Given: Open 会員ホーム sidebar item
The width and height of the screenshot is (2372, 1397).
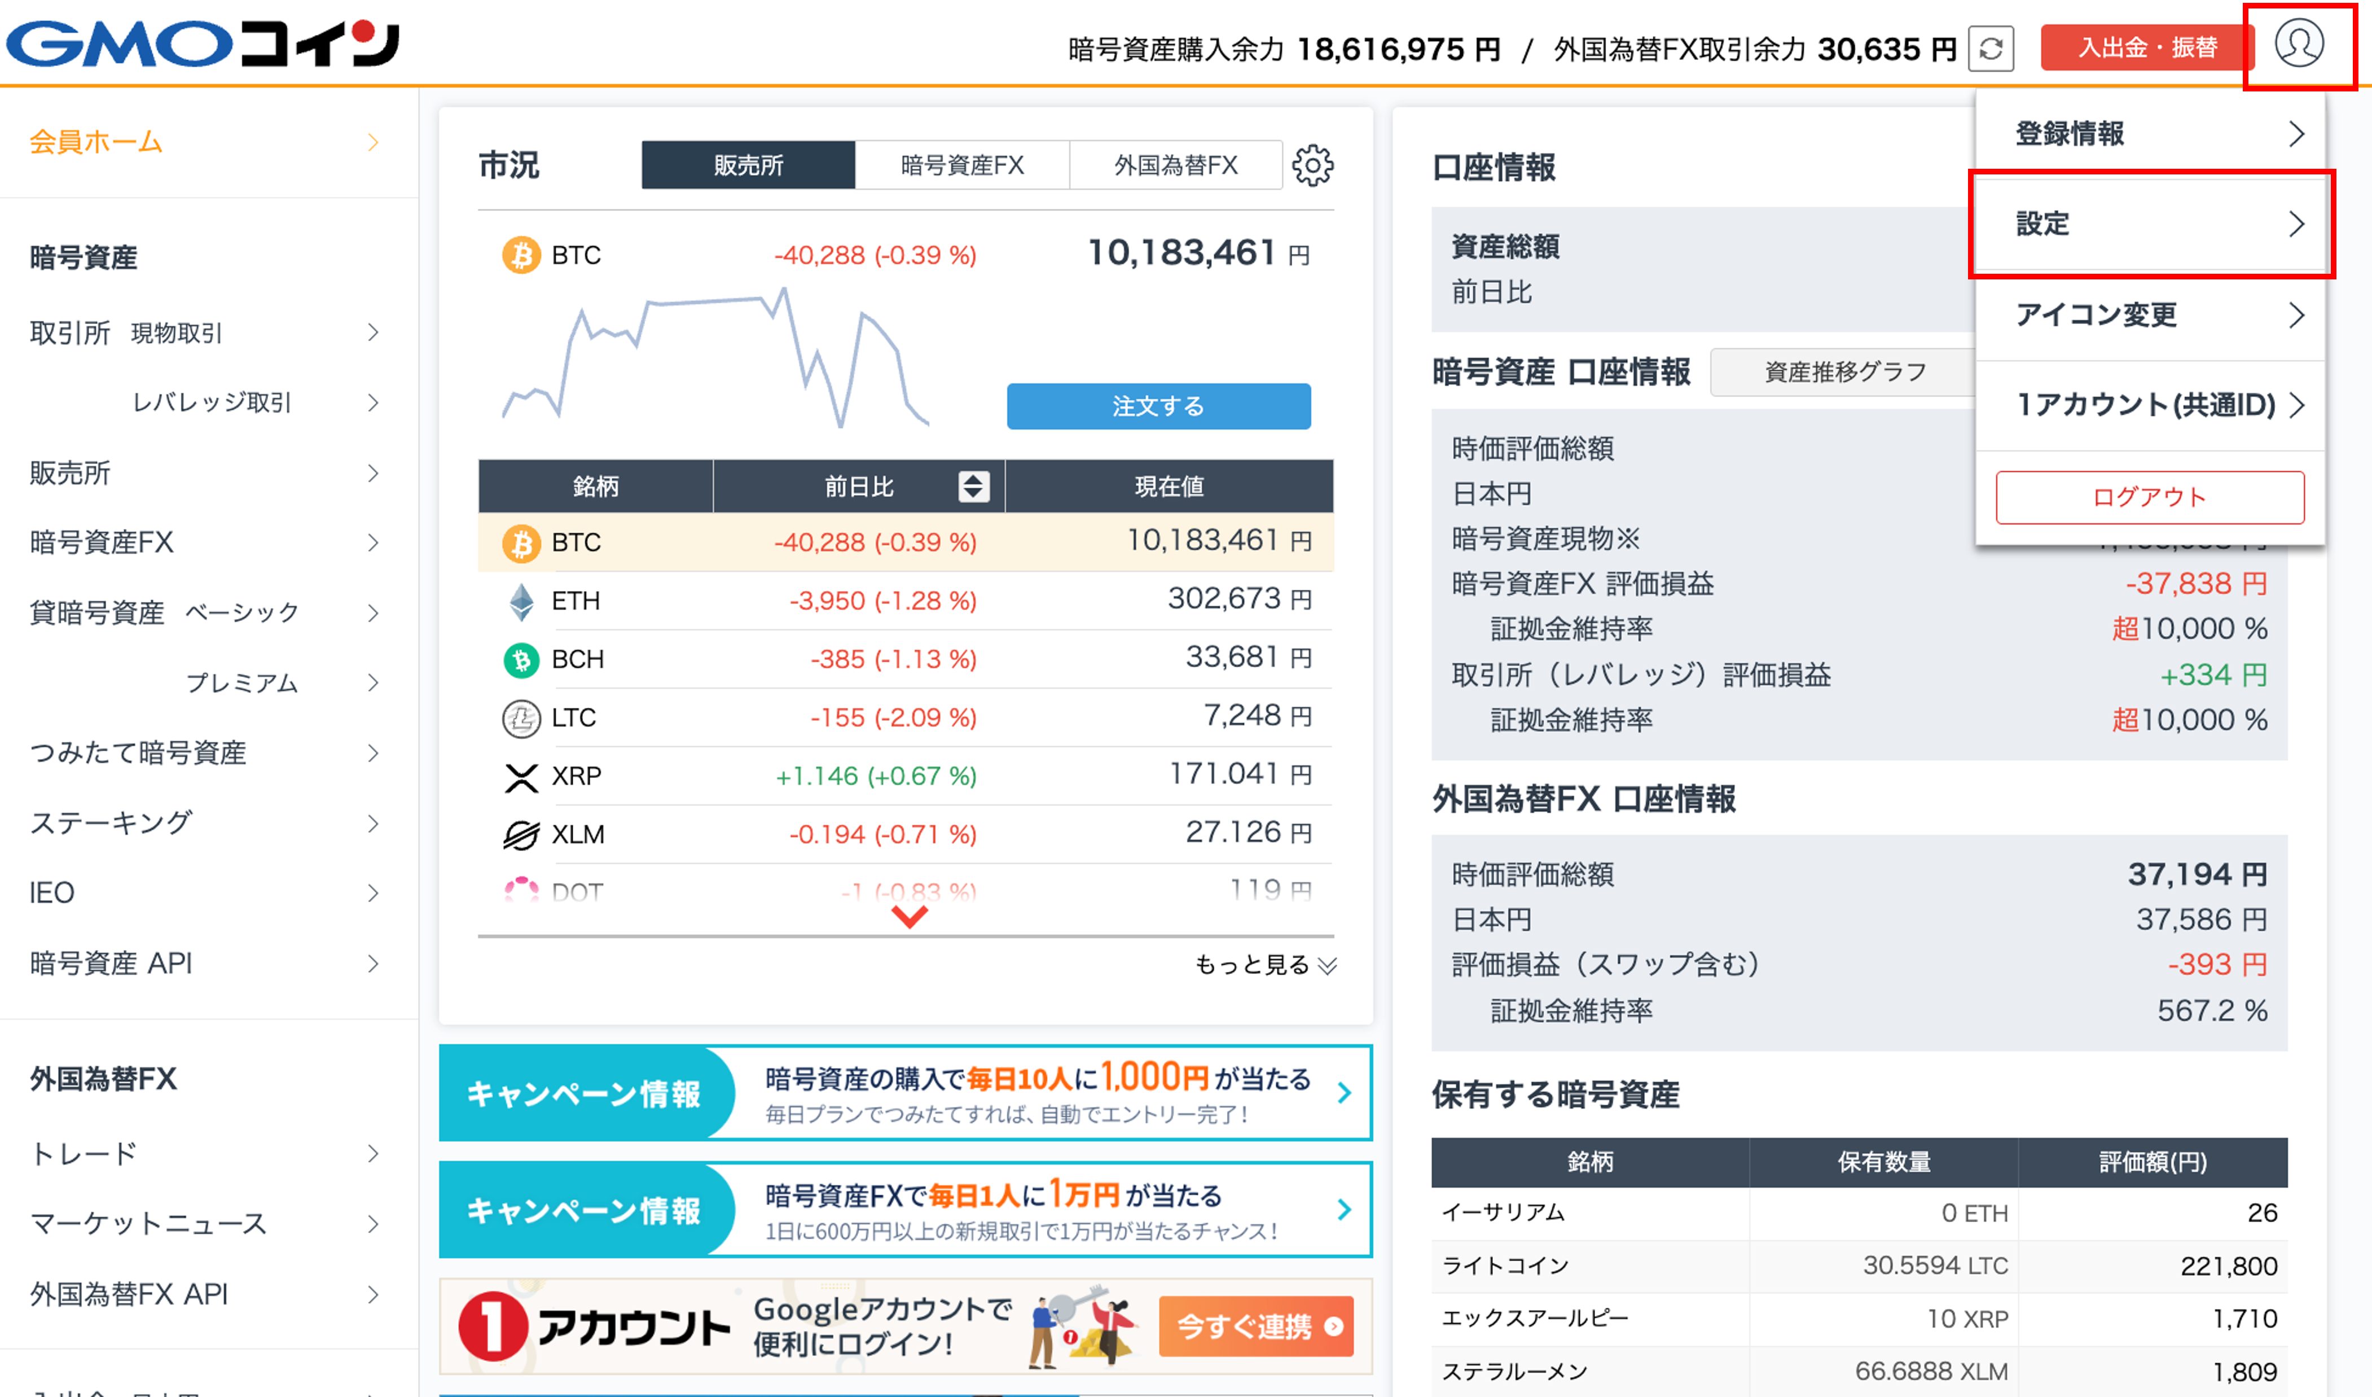Looking at the screenshot, I should (x=209, y=142).
